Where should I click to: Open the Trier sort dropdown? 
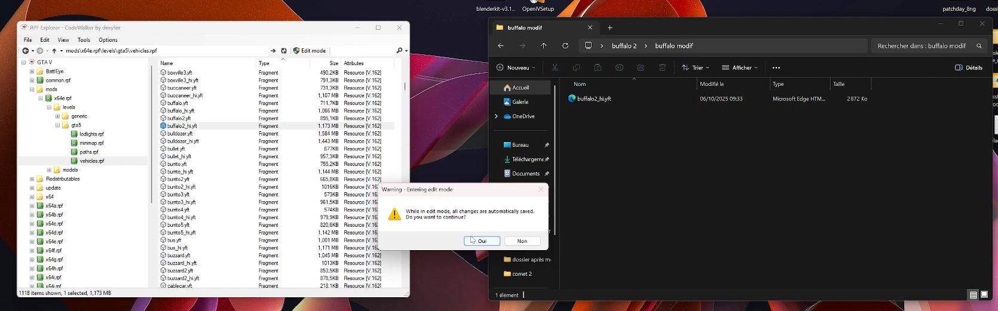(696, 67)
